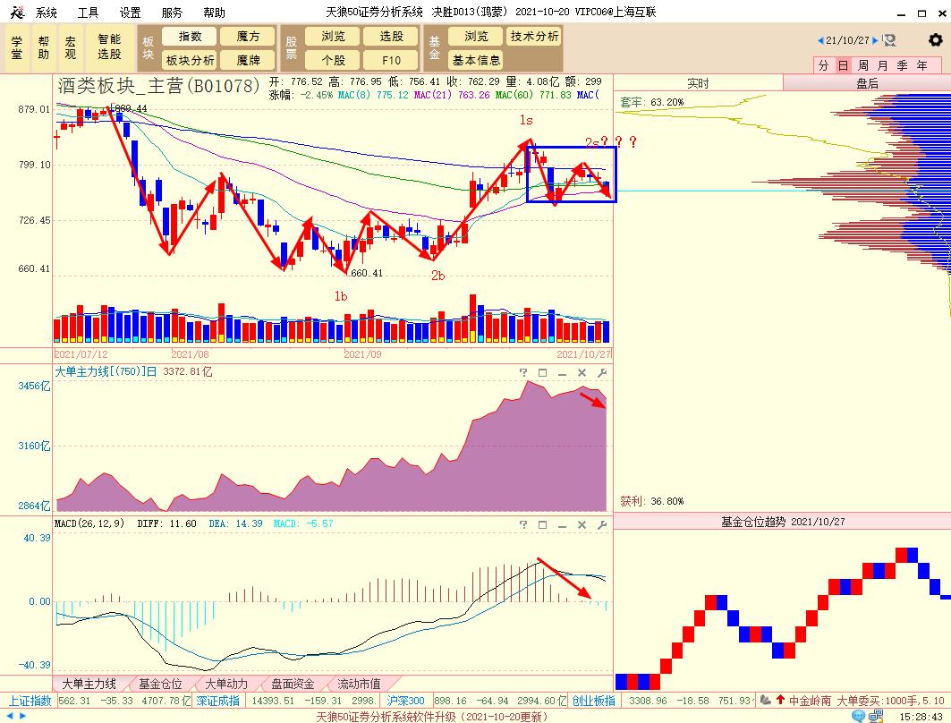This screenshot has height=723, width=951.
Task: Open the 工具 menu
Action: pos(88,13)
